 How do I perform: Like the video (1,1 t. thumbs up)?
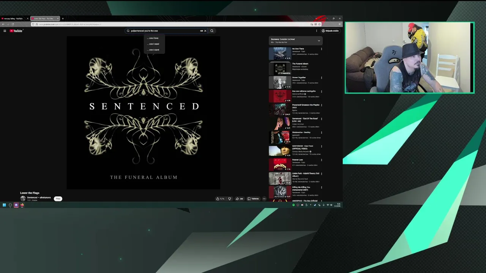pyautogui.click(x=220, y=199)
